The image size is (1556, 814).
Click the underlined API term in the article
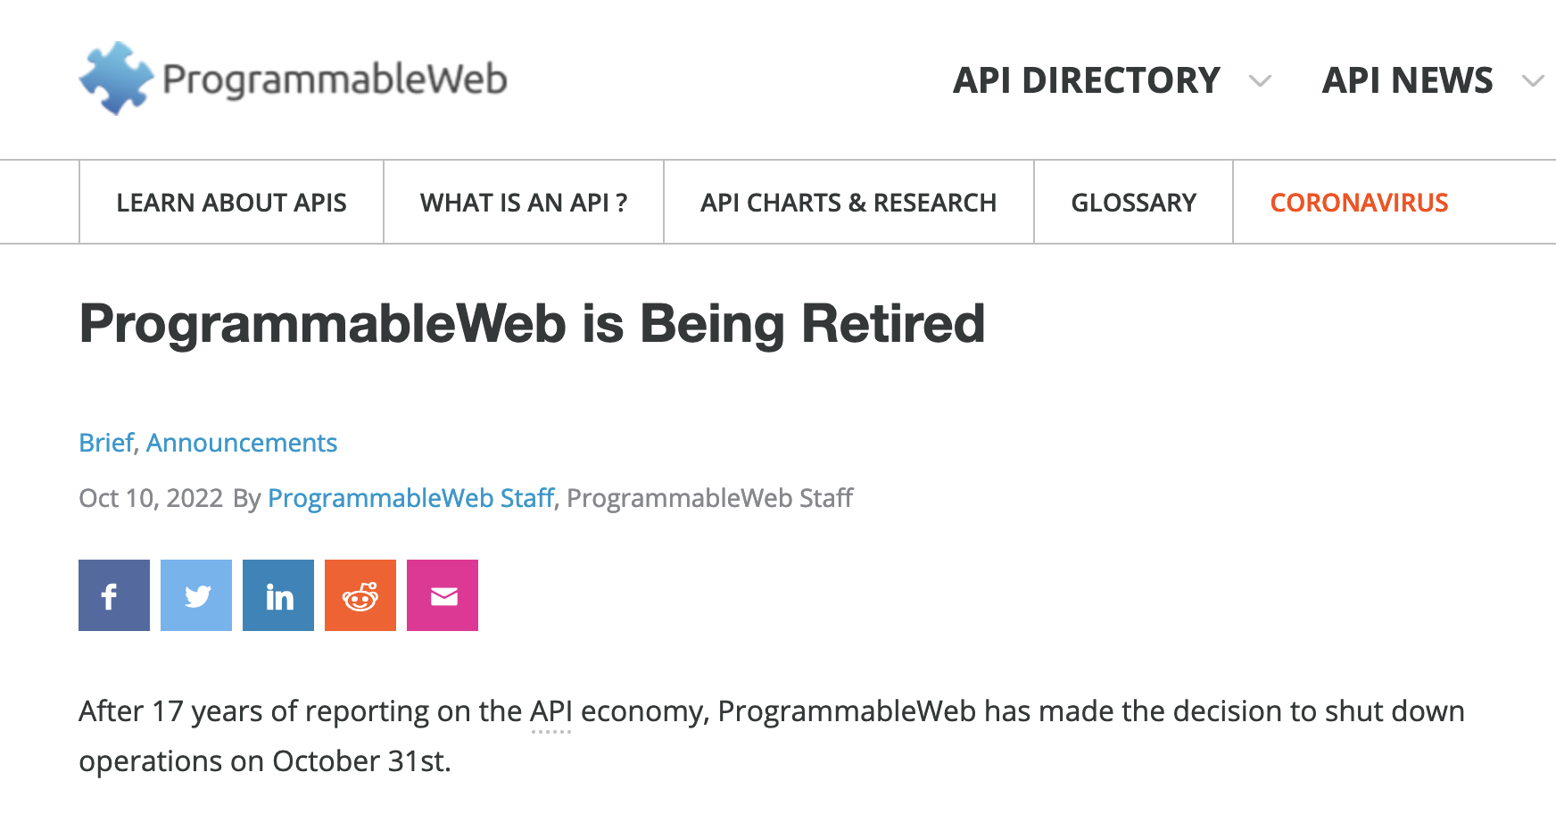tap(551, 710)
